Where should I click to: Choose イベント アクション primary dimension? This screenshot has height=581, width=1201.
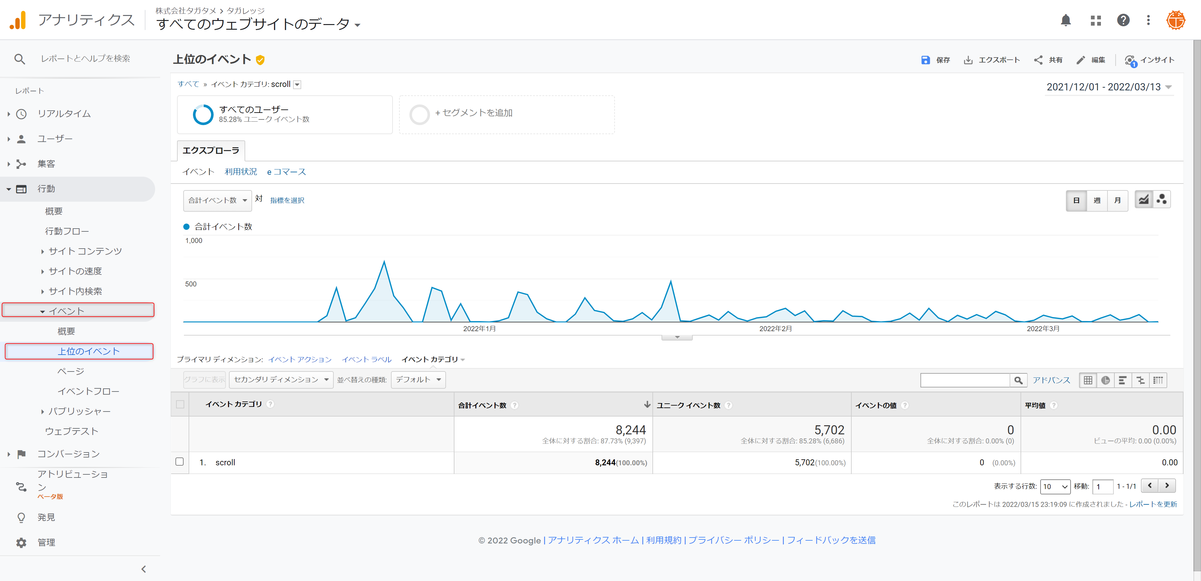[x=300, y=360]
